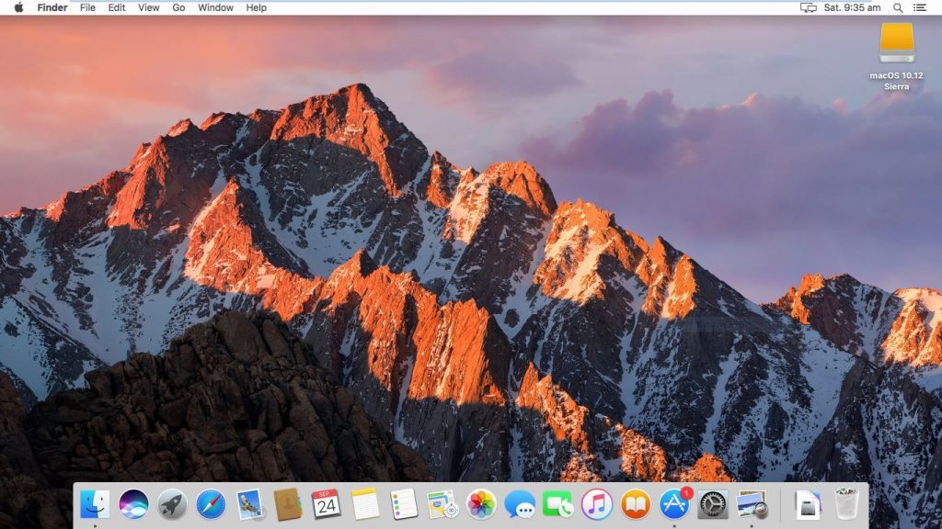Open the Apple menu
The image size is (942, 529).
pos(18,7)
